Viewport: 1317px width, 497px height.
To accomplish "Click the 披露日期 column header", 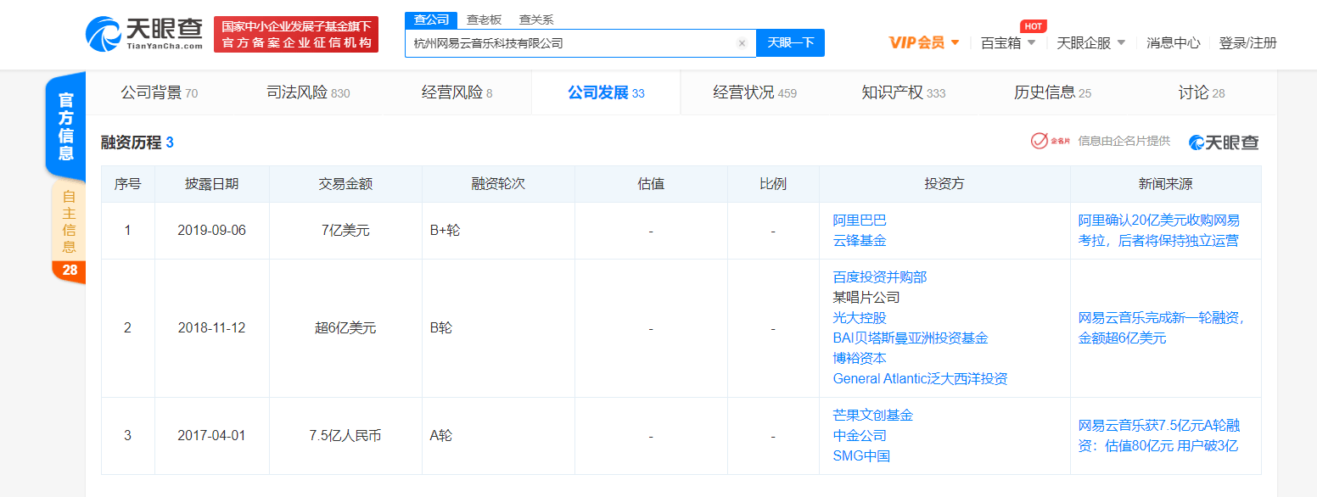I will (x=212, y=184).
